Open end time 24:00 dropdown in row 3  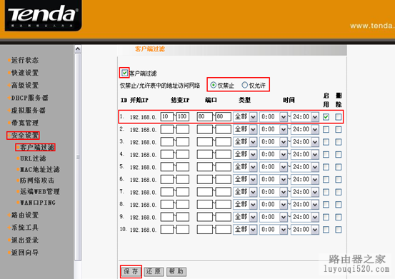click(x=305, y=142)
